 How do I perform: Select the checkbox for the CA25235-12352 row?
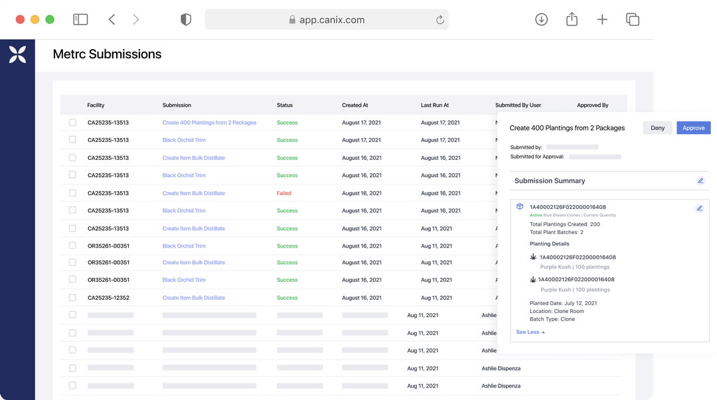coord(72,297)
